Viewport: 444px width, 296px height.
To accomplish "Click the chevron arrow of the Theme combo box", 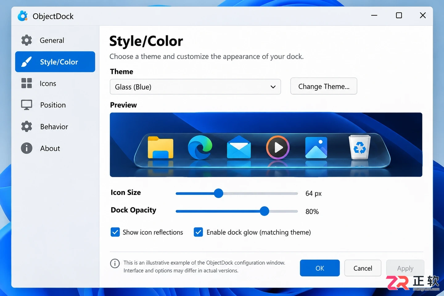I will tap(273, 87).
